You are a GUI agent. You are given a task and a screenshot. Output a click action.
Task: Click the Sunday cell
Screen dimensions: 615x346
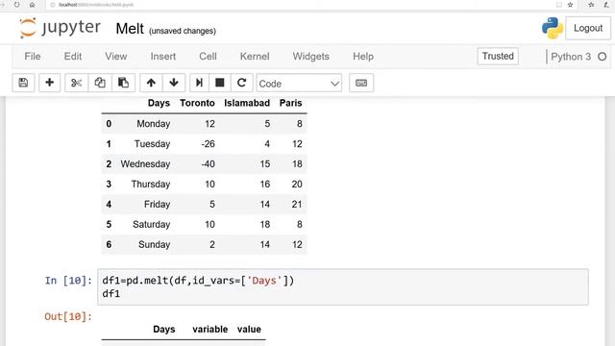click(154, 244)
